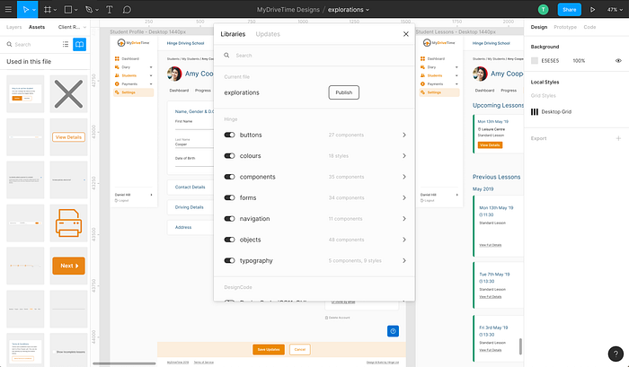Click the horizontal canvas scrollbar

tap(124, 363)
